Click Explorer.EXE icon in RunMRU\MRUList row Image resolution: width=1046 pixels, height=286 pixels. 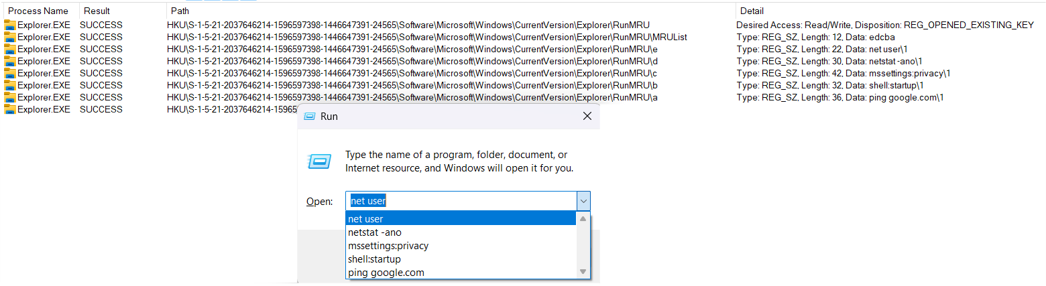coord(9,37)
